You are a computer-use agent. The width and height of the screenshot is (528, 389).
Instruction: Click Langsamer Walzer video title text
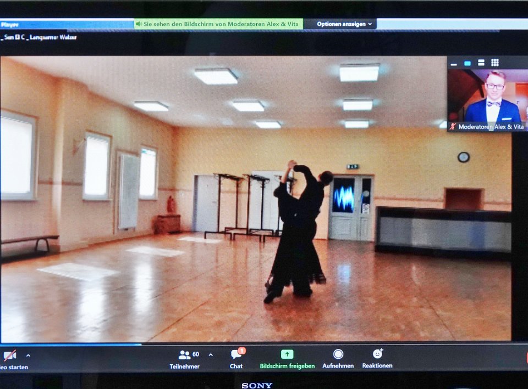[x=53, y=37]
